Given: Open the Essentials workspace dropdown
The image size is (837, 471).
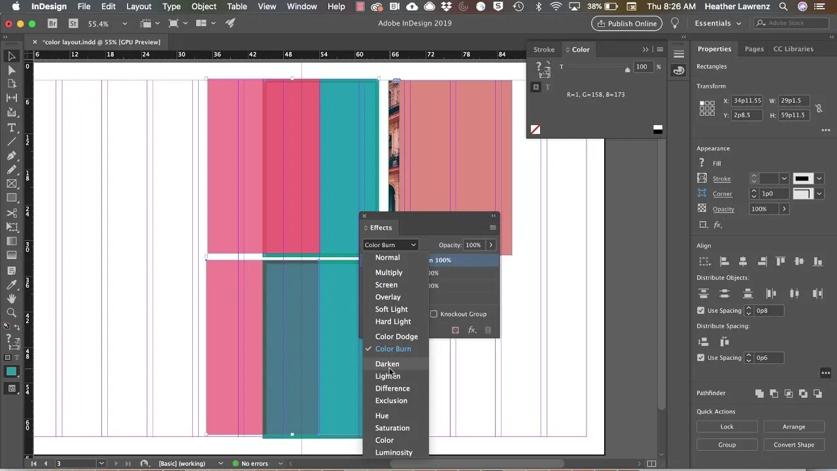Looking at the screenshot, I should [x=717, y=23].
